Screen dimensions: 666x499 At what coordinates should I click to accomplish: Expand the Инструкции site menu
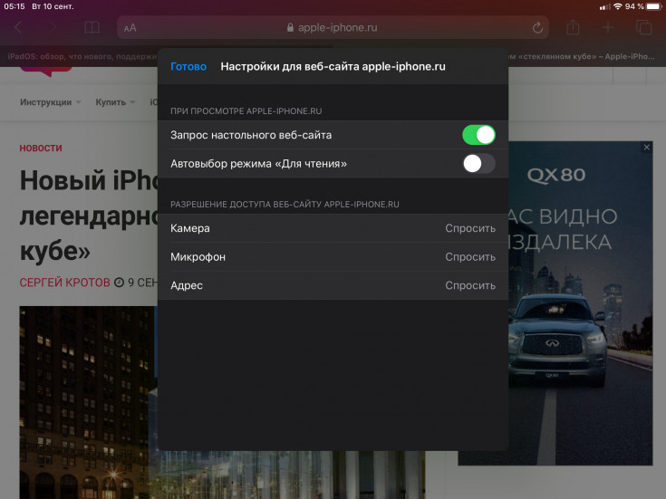50,102
